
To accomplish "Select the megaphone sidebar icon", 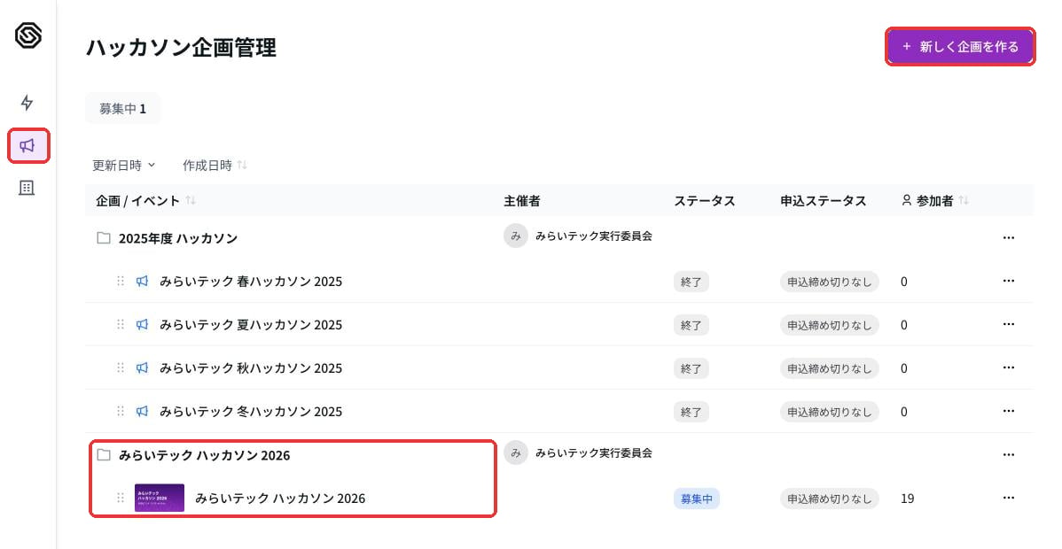I will pos(27,145).
